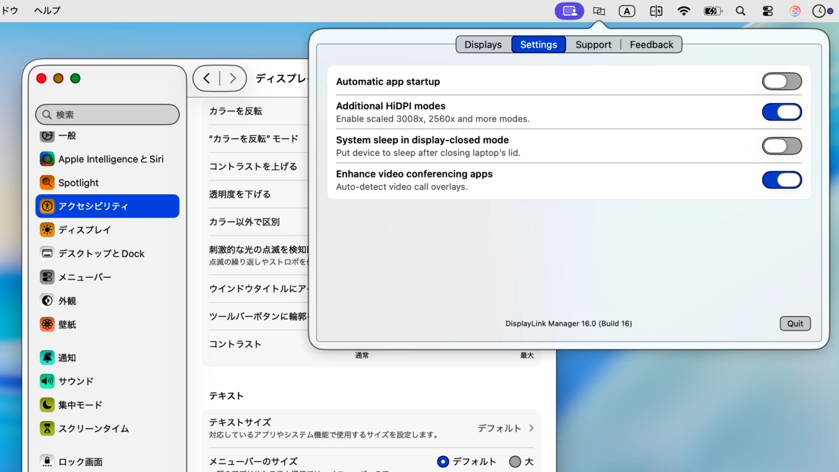This screenshot has width=839, height=472.
Task: Quit DisplayLink Manager
Action: point(794,323)
